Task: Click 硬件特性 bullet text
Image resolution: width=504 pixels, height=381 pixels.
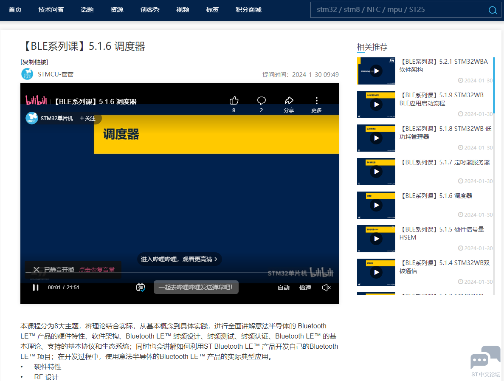Action: [x=48, y=367]
